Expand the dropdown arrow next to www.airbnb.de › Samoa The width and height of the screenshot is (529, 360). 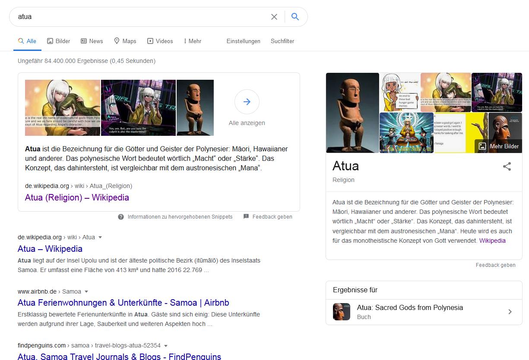(x=86, y=291)
